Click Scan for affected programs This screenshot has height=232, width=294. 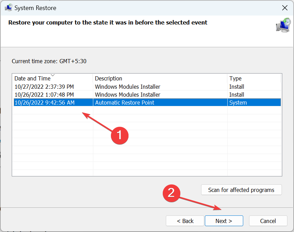(x=241, y=190)
